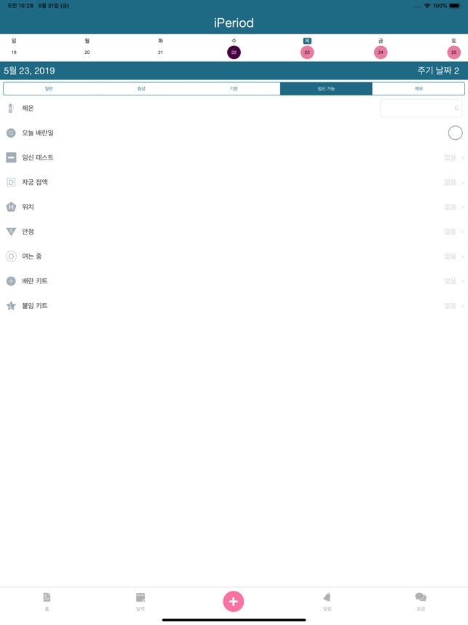The height and width of the screenshot is (625, 468).
Task: Open the 알림 bell in bottom bar
Action: [x=327, y=601]
